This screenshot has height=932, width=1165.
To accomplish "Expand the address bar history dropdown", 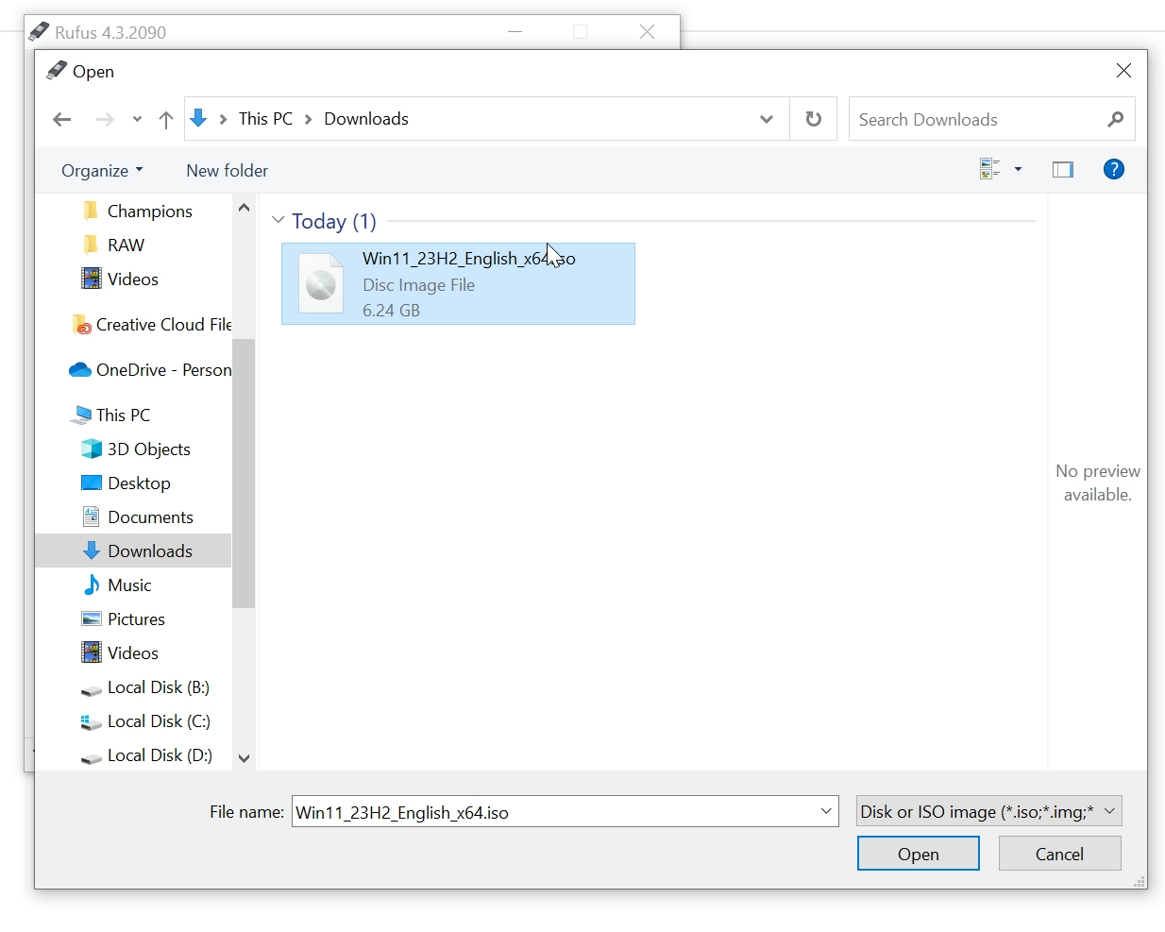I will (x=767, y=119).
